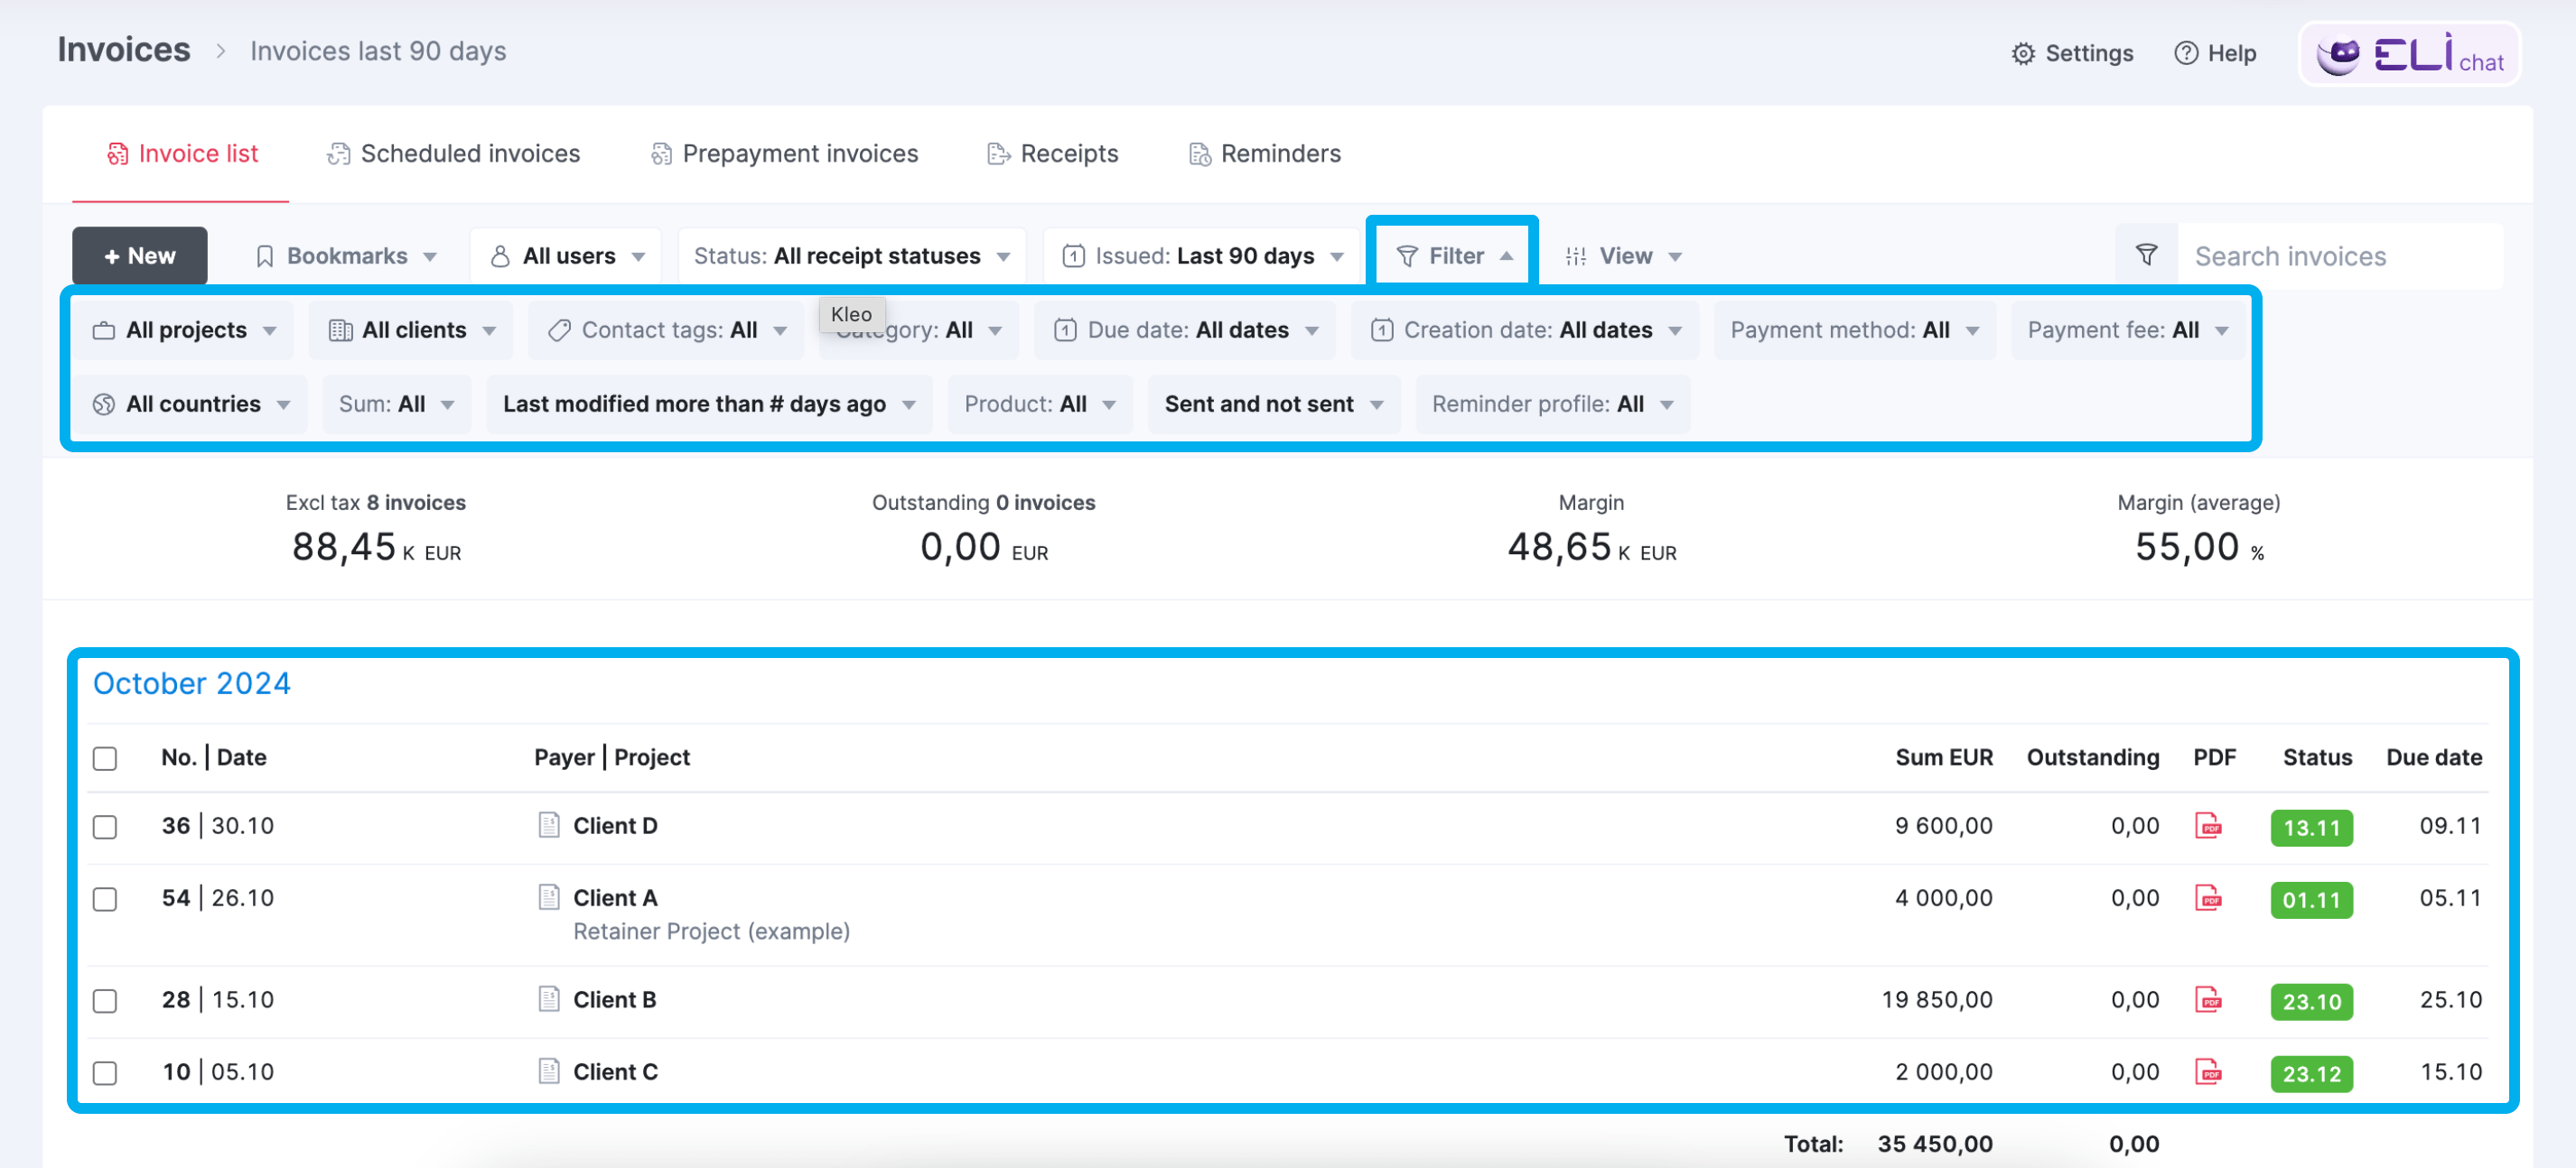Collapse the Filter panel button
2576x1168 pixels.
click(x=1453, y=255)
